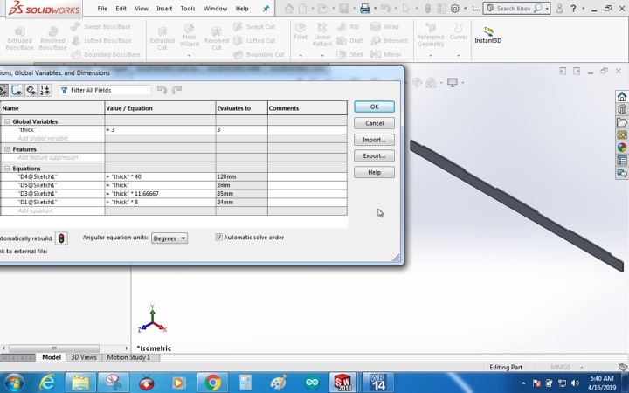Click the Redo arrow in the Equations dialog
The width and height of the screenshot is (629, 393).
[176, 90]
